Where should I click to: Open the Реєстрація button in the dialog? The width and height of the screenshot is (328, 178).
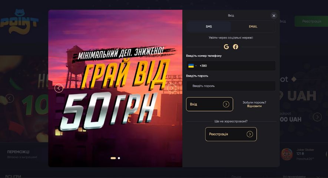(x=231, y=134)
